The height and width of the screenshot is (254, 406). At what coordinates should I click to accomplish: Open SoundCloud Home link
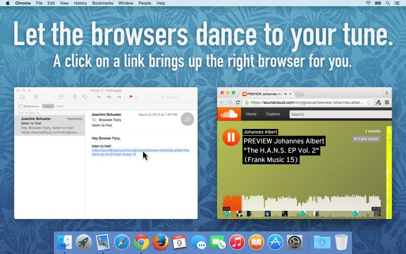251,114
